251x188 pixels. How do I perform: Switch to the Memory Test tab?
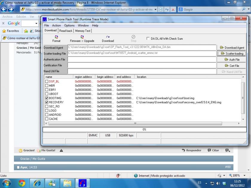click(82, 31)
